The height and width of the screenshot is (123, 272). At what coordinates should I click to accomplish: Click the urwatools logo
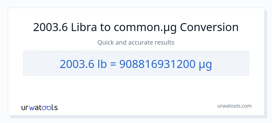tap(39, 107)
